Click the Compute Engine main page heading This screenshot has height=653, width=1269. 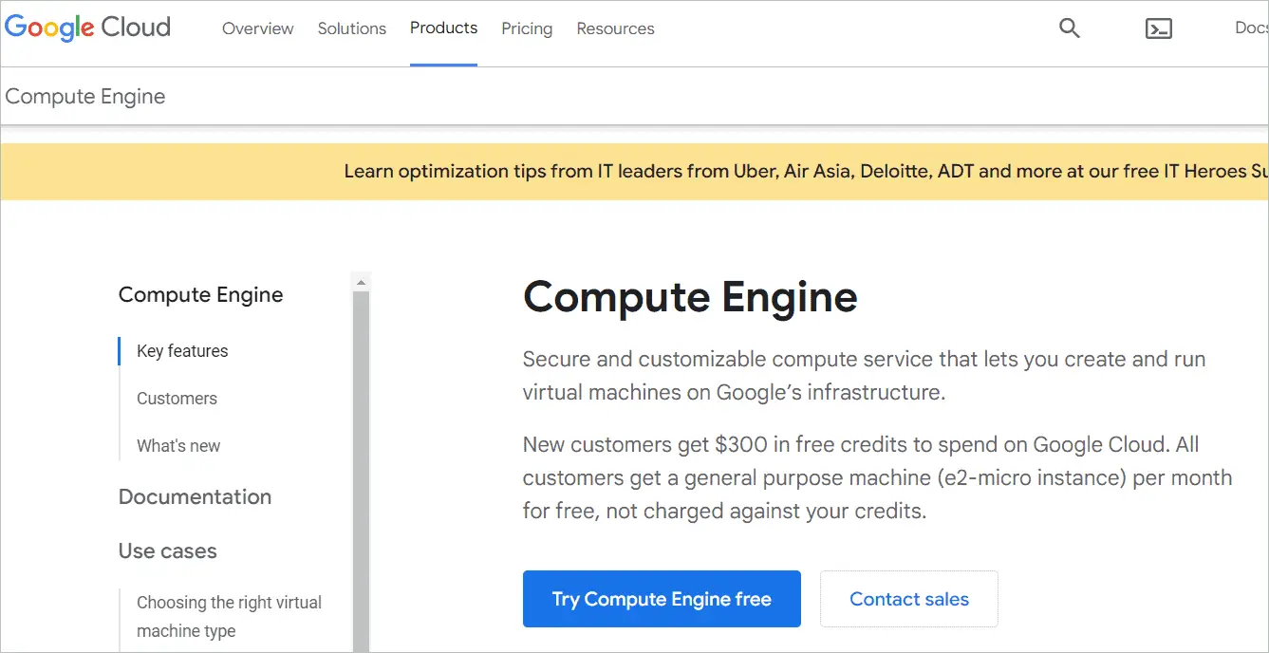point(690,297)
